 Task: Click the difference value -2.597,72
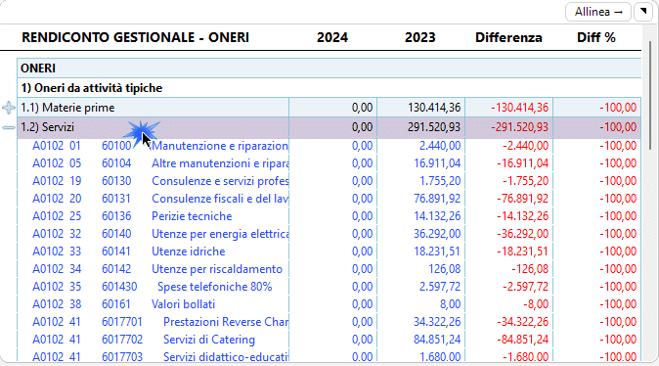[x=526, y=287]
